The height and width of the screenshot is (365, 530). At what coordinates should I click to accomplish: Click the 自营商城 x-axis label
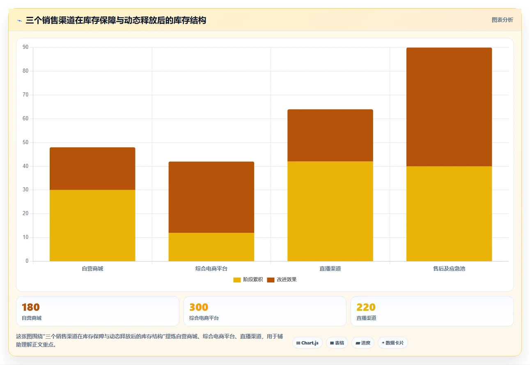coord(92,269)
